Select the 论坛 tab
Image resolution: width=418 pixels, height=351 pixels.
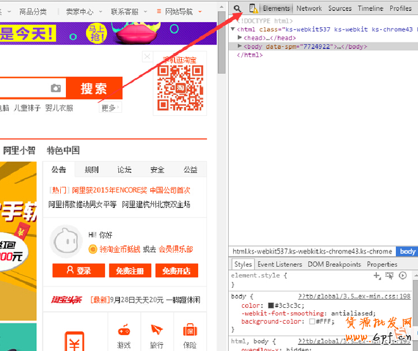tap(124, 170)
